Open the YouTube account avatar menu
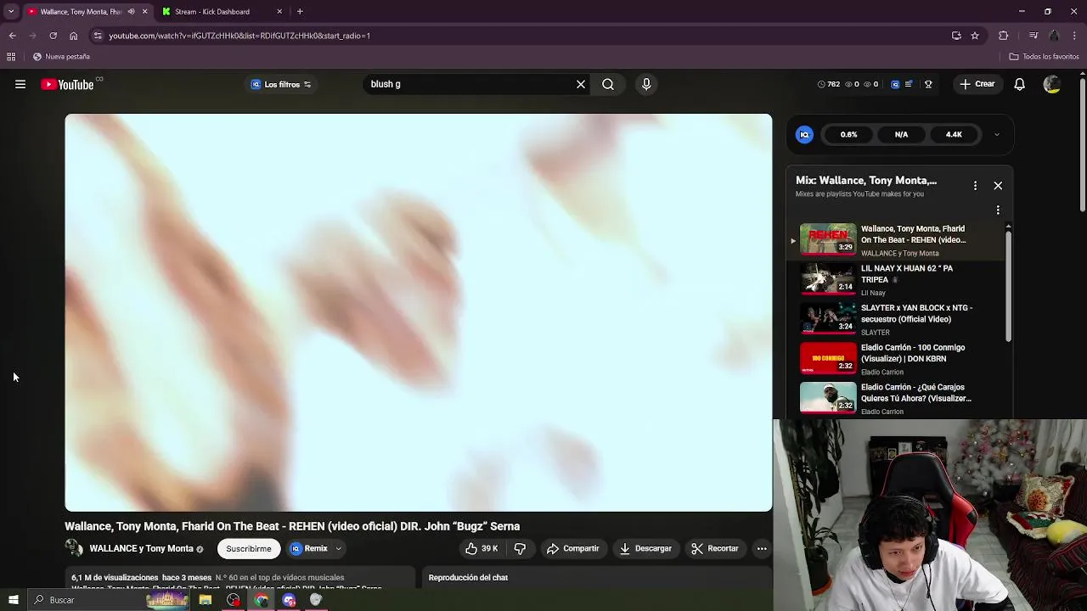This screenshot has height=611, width=1087. [1051, 84]
